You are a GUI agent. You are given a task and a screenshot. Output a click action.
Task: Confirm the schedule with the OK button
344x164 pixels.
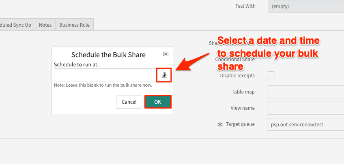click(x=158, y=102)
